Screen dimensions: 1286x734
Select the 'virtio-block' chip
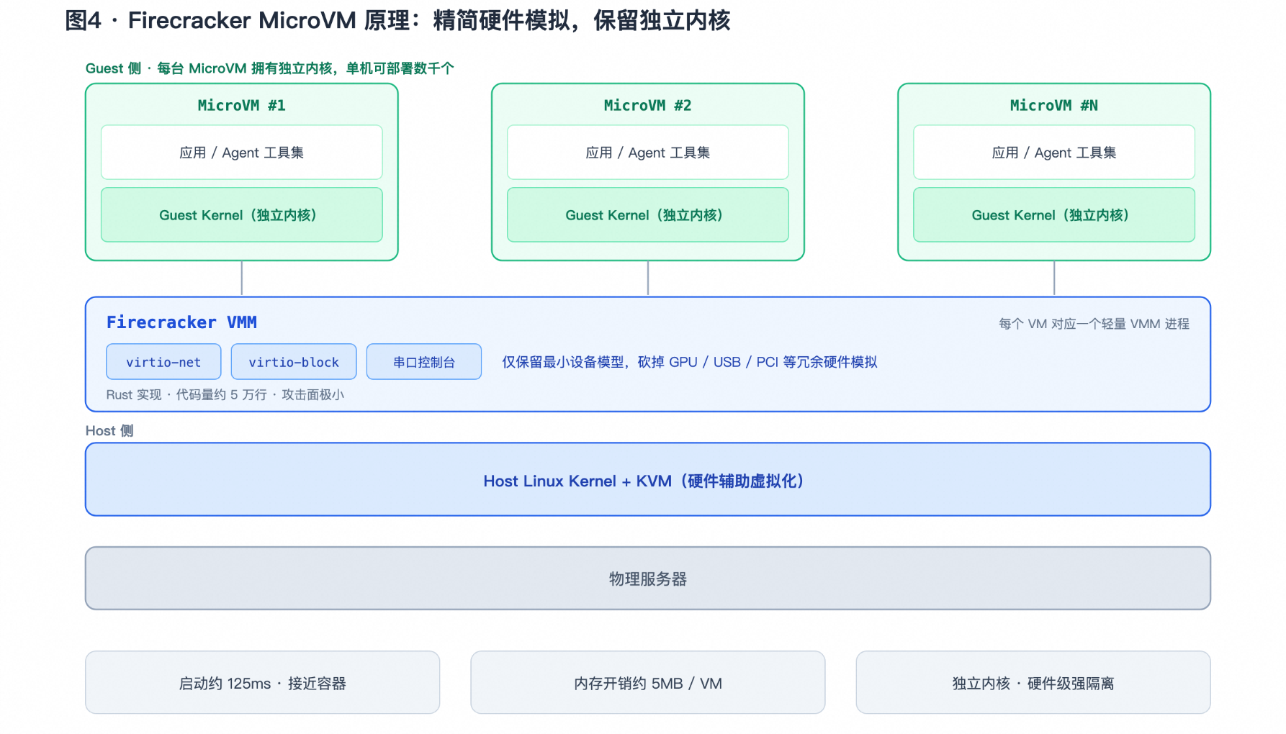294,362
